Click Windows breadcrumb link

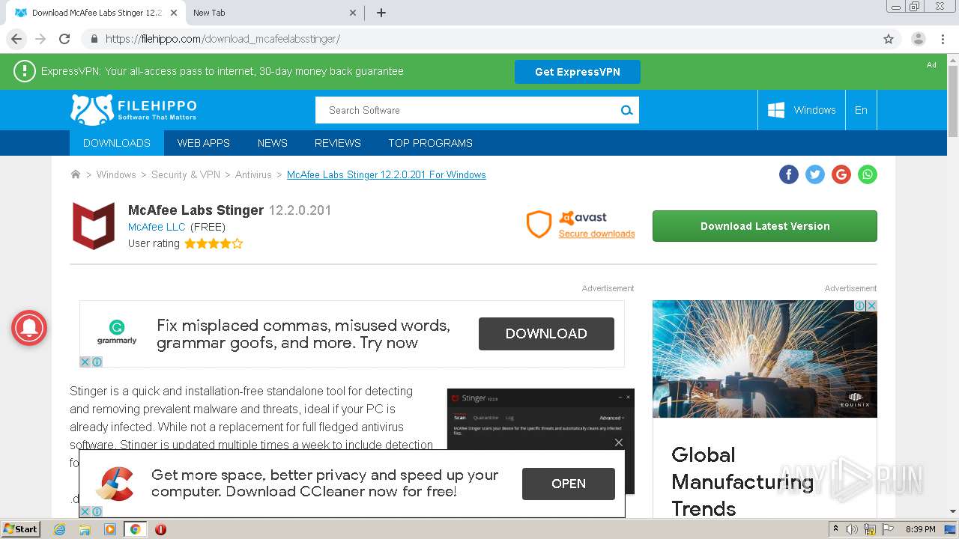point(116,174)
